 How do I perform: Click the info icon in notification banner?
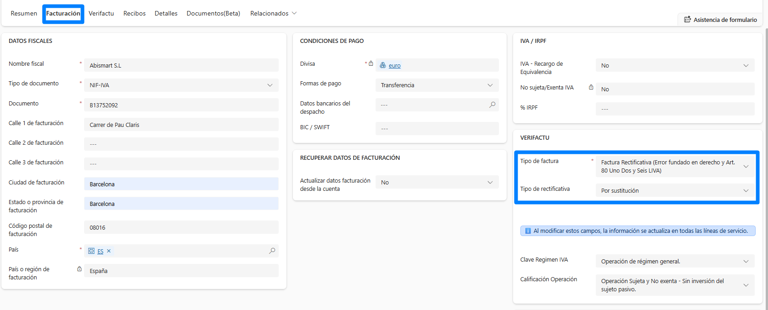pos(528,231)
